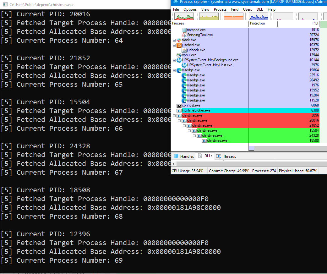This screenshot has width=327, height=274.
Task: Click the Processes: 274 status entry
Action: (x=264, y=171)
